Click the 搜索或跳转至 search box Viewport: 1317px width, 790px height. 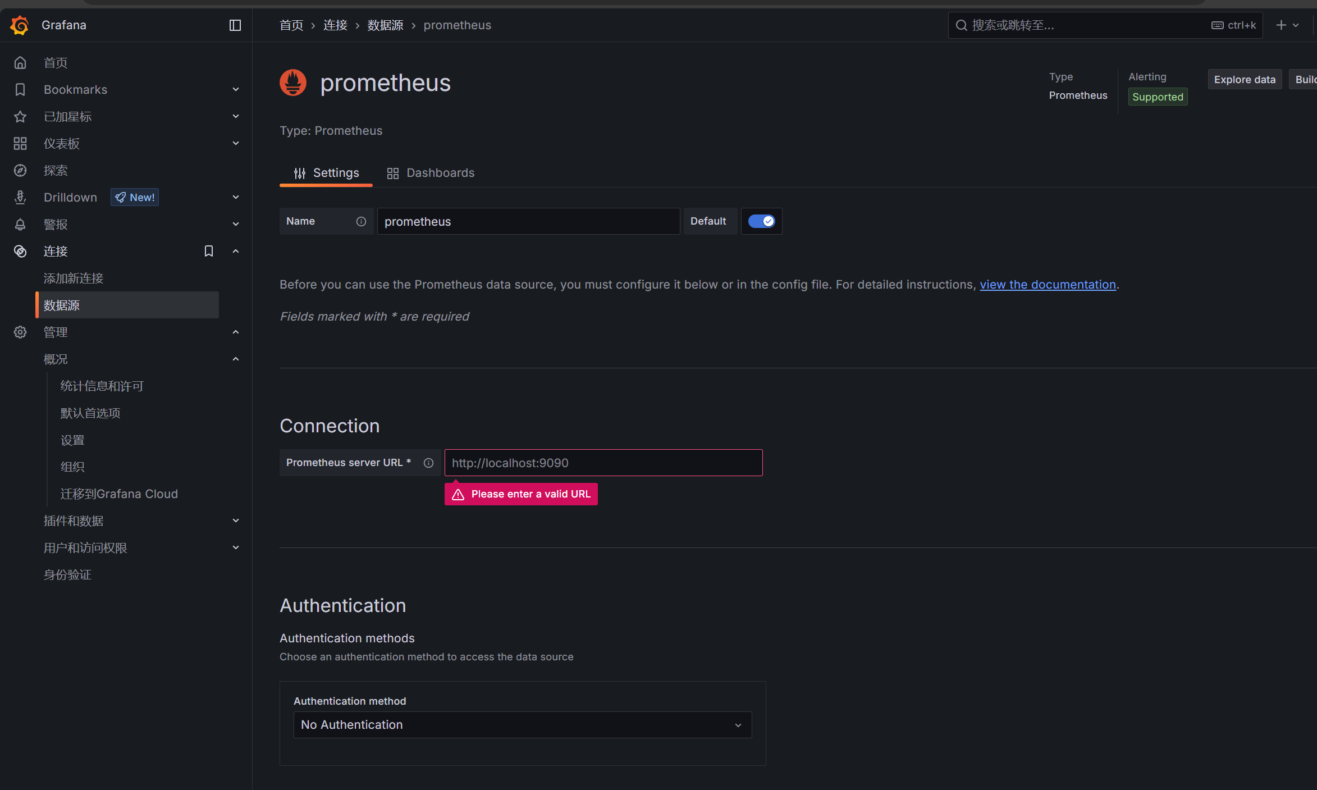click(x=1105, y=25)
